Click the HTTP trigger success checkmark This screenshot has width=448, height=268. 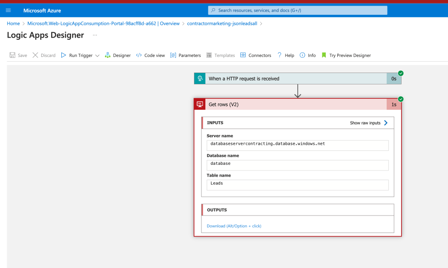point(401,73)
